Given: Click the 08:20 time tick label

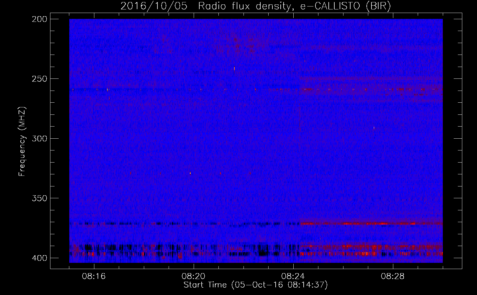Looking at the screenshot, I should click(x=193, y=276).
